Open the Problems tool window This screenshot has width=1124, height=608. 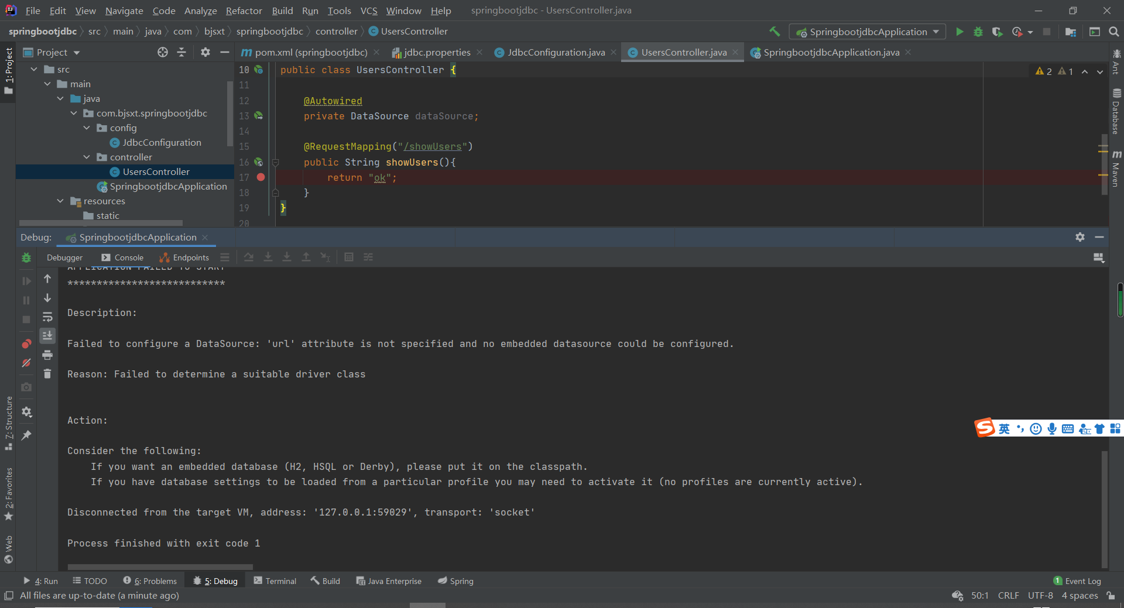[x=150, y=581]
